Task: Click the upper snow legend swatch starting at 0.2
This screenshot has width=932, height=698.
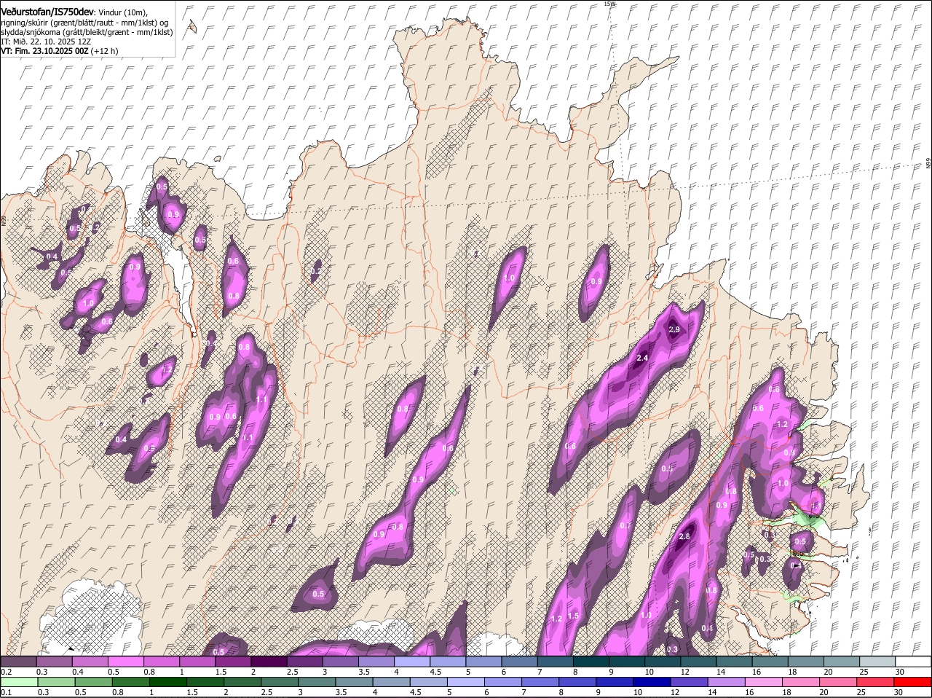Action: pos(19,662)
